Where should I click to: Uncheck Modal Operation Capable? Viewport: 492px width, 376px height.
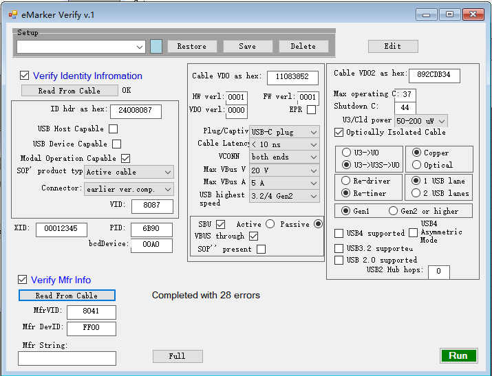pos(125,158)
